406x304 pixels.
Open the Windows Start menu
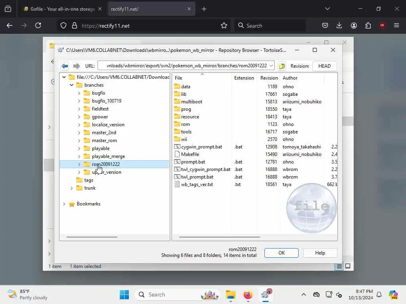pos(124,294)
